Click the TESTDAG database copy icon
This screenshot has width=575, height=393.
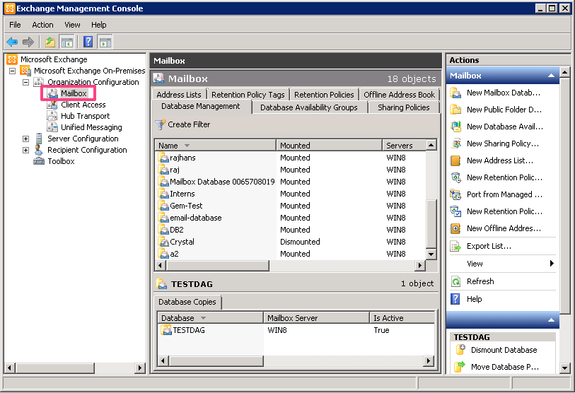(x=166, y=330)
